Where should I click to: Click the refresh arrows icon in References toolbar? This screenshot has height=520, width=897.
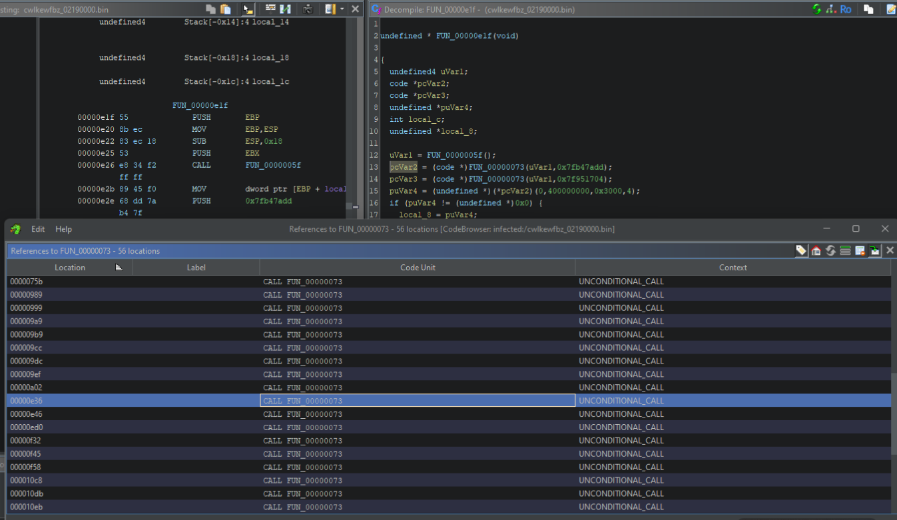coord(830,250)
